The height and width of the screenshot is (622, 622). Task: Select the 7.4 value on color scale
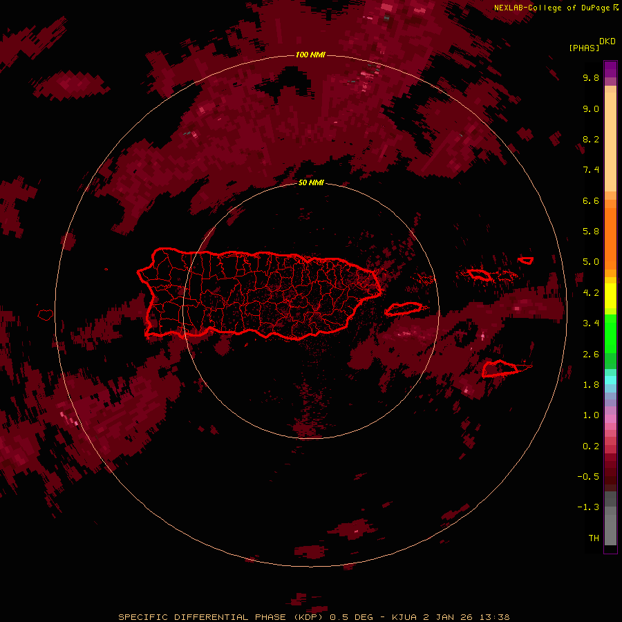pos(591,170)
